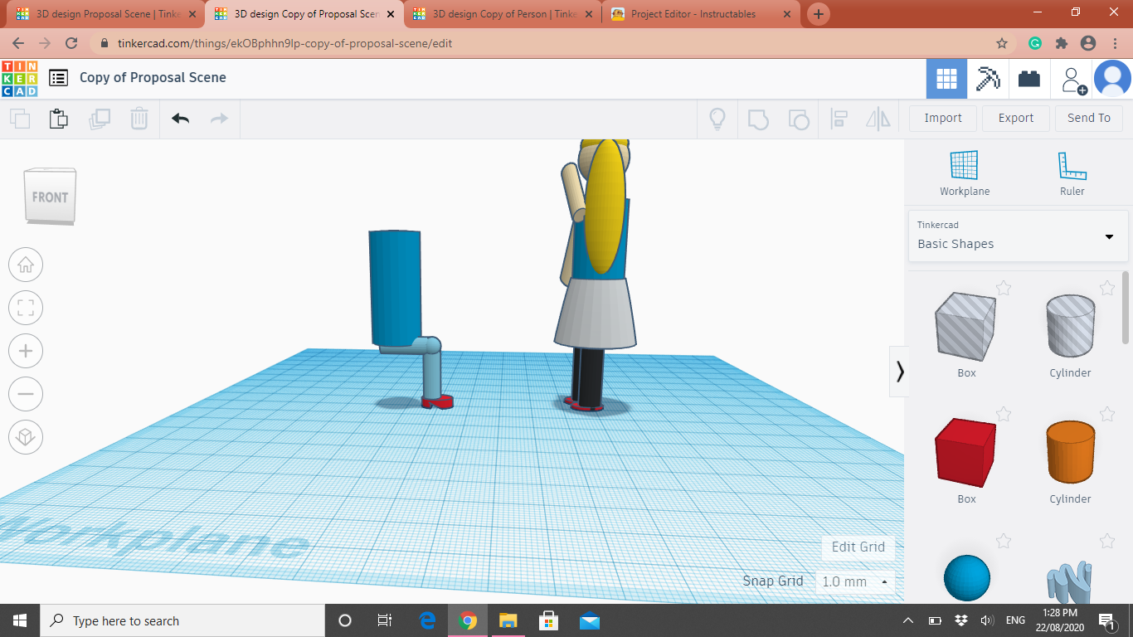Select the Scribble shape
The height and width of the screenshot is (637, 1133).
coord(1070,581)
